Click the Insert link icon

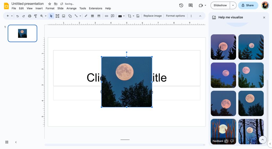(x=107, y=16)
